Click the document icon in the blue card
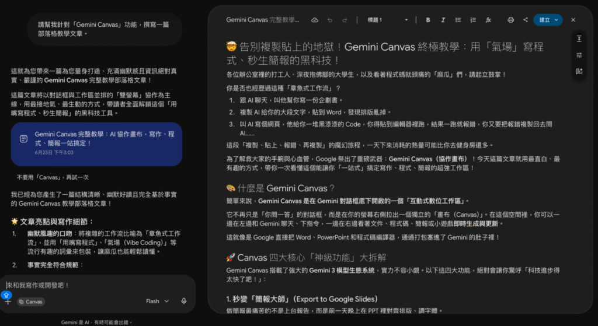Image resolution: width=598 pixels, height=326 pixels. (23, 139)
